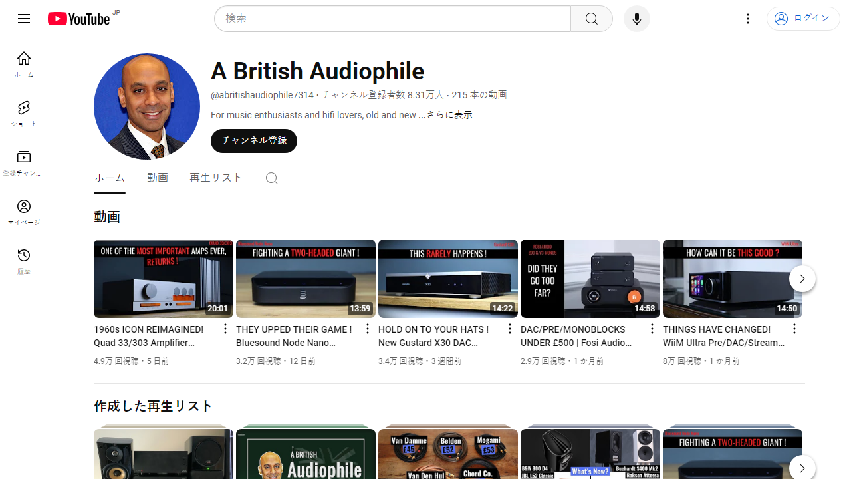Image resolution: width=851 pixels, height=479 pixels.
Task: Click the 動画 section heading
Action: [107, 217]
